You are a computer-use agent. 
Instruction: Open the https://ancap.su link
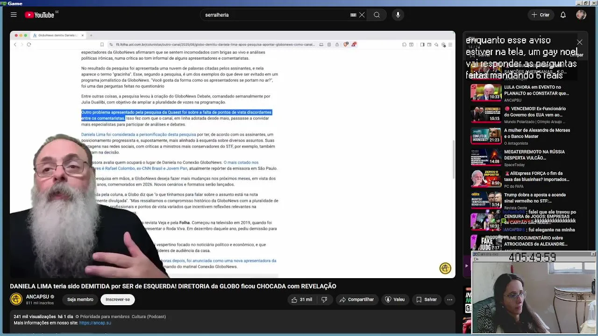coord(95,323)
